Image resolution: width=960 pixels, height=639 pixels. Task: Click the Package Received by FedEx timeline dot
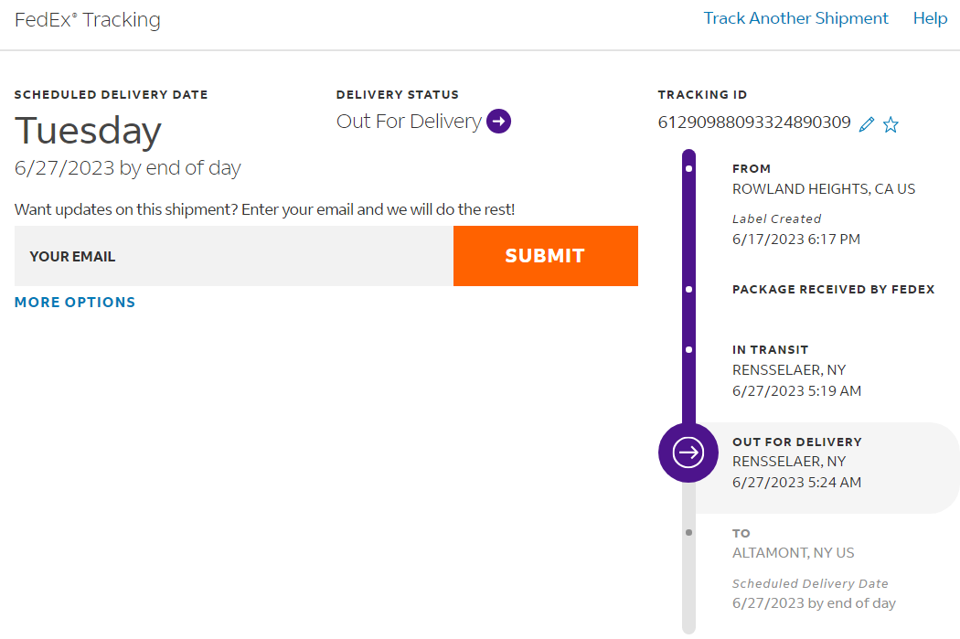(688, 290)
